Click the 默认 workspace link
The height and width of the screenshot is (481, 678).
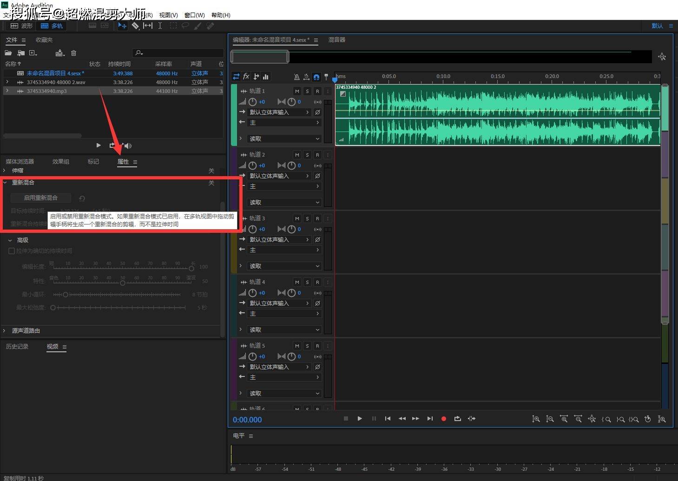click(657, 26)
